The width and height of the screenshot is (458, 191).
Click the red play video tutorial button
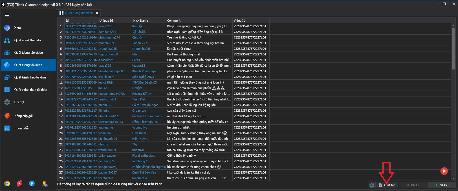(444, 171)
